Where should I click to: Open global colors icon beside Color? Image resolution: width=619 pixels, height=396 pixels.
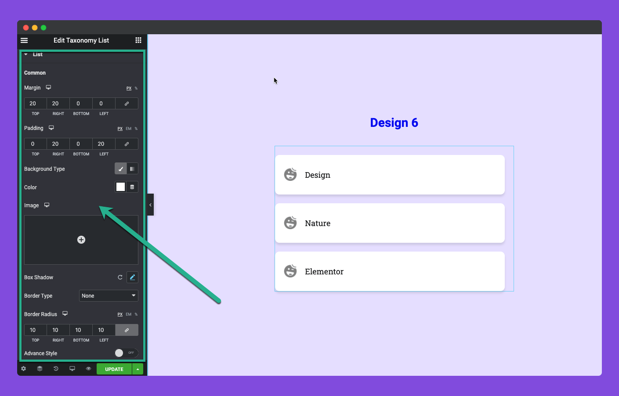(132, 187)
